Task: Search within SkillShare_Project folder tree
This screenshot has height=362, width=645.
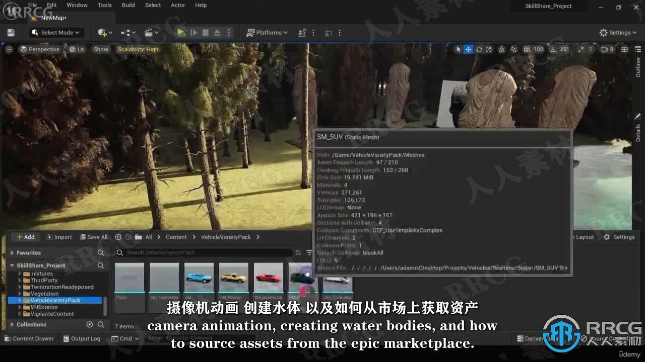Action: [101, 265]
